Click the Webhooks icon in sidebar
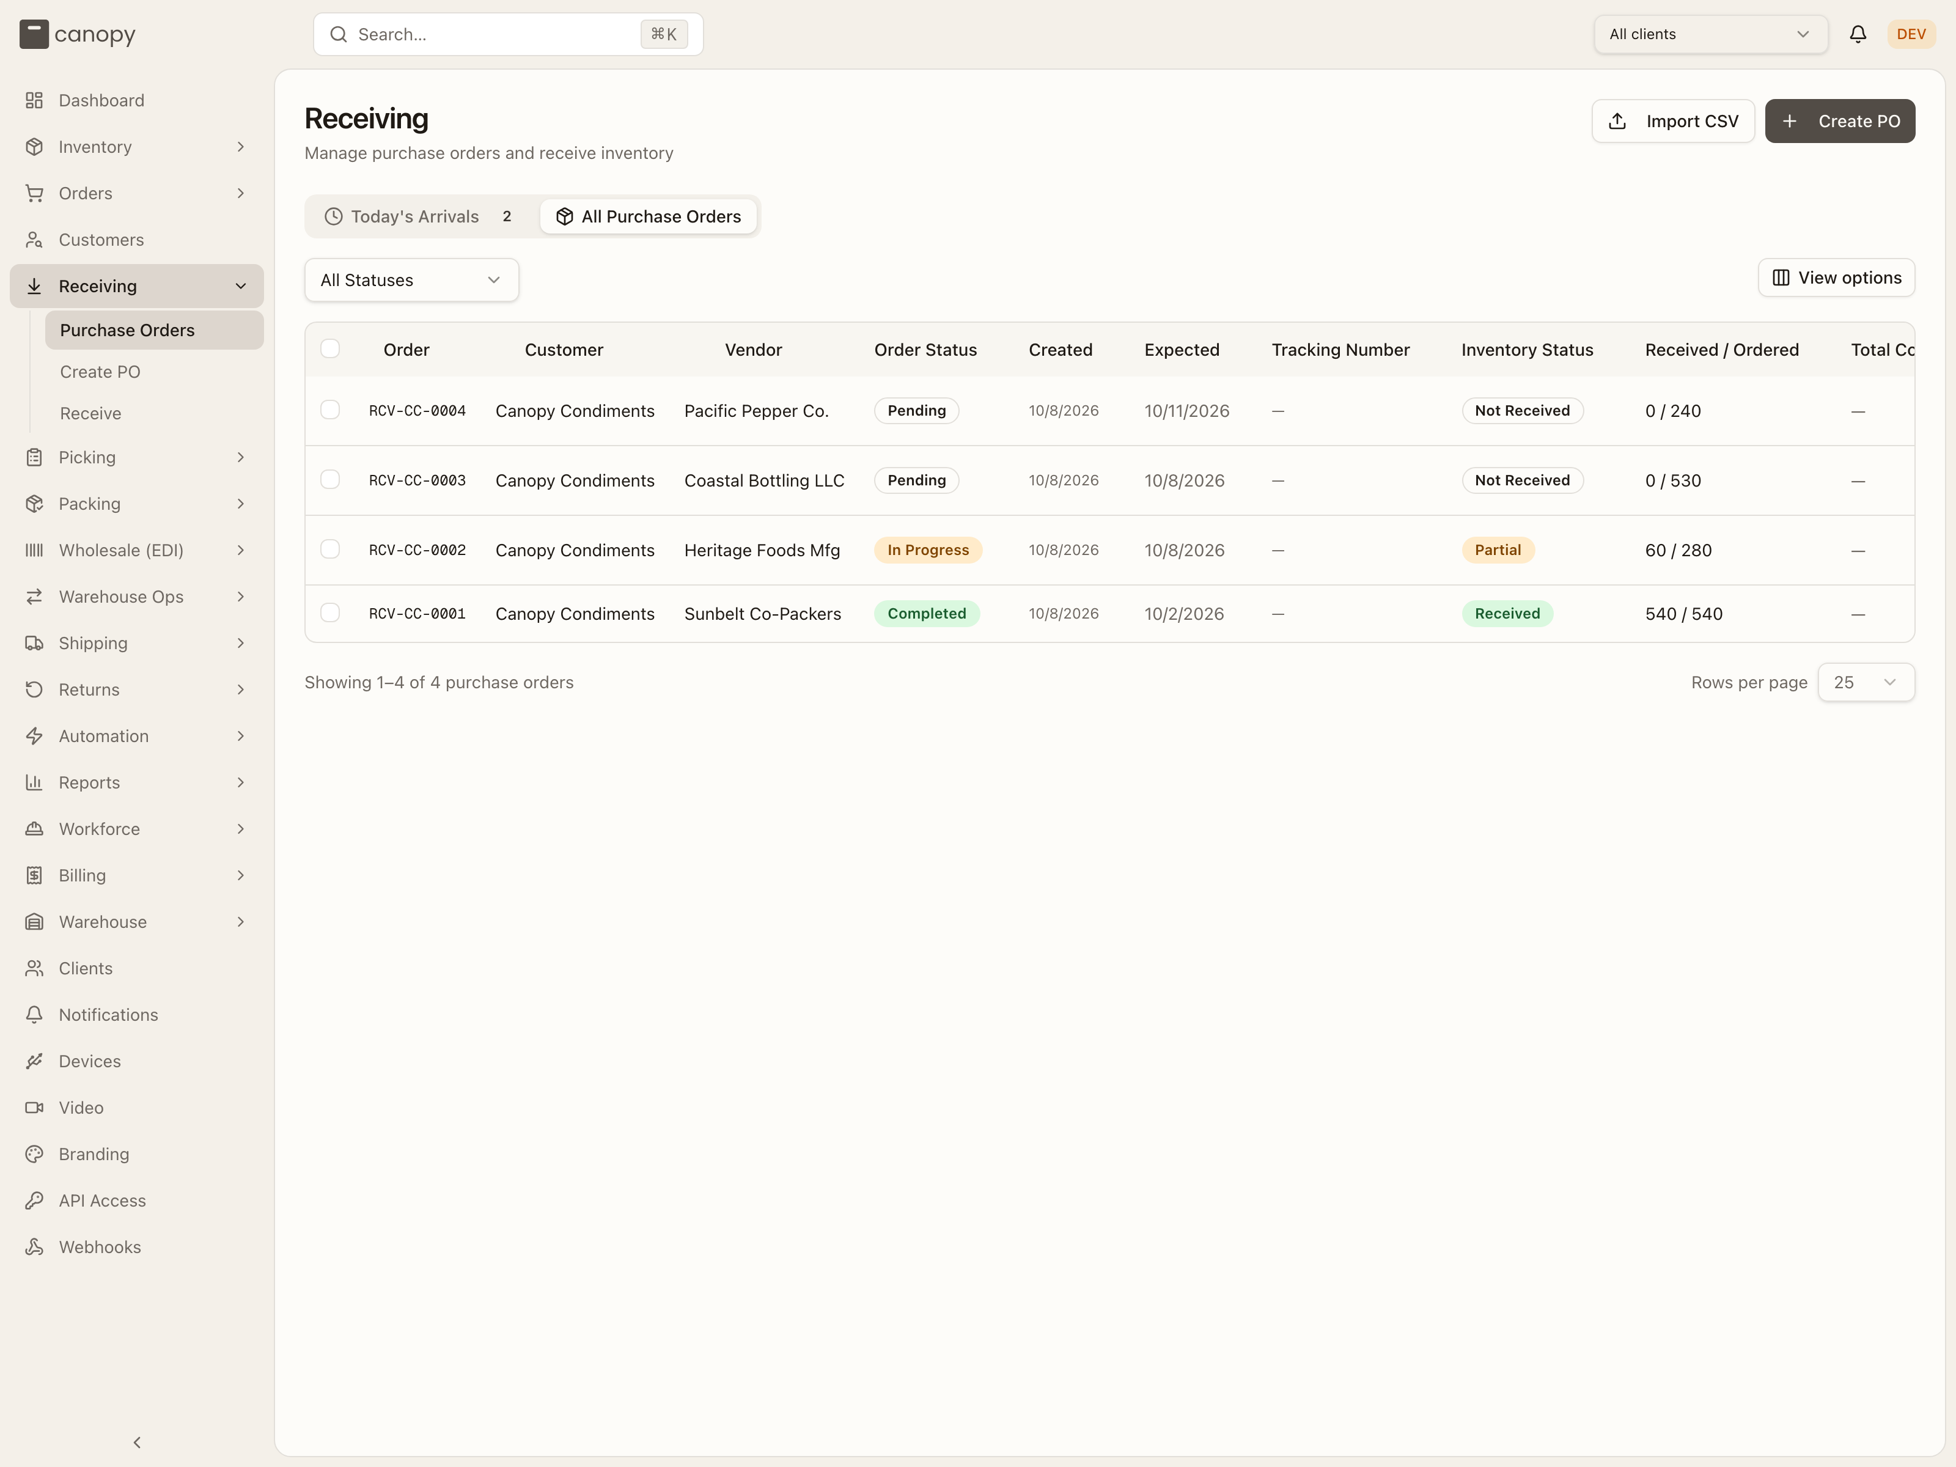The height and width of the screenshot is (1467, 1956). pyautogui.click(x=34, y=1247)
